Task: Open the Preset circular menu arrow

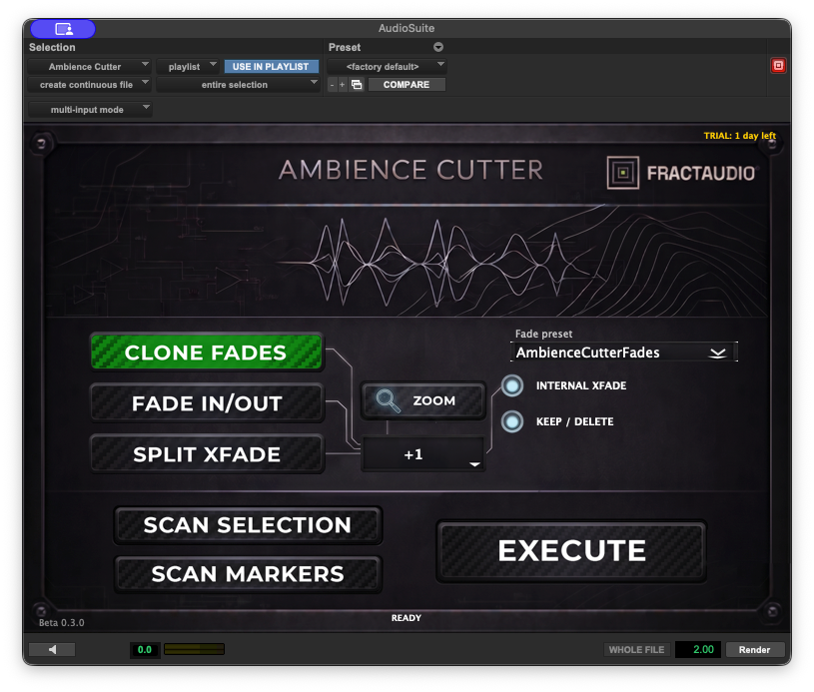Action: coord(438,47)
